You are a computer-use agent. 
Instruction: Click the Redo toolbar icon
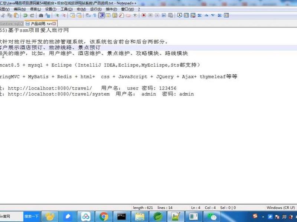tap(32, 16)
